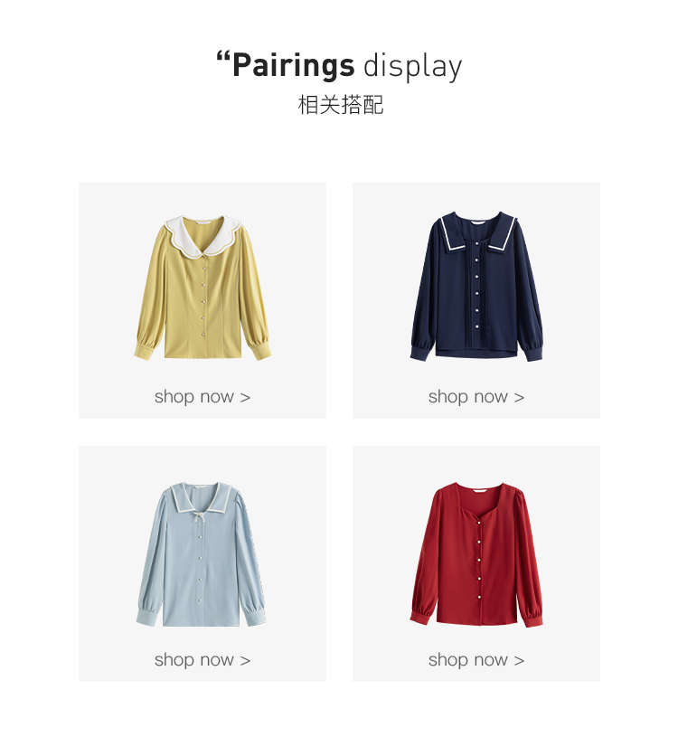Click the Pairings display heading
Viewport: 678px width, 737px height.
339,66
